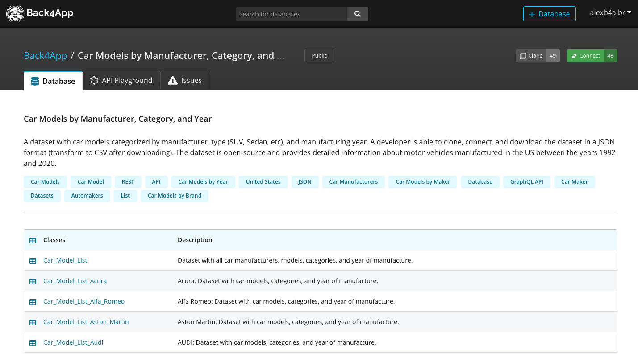Select the GraphQL API tag
Image resolution: width=638 pixels, height=354 pixels.
pos(527,182)
